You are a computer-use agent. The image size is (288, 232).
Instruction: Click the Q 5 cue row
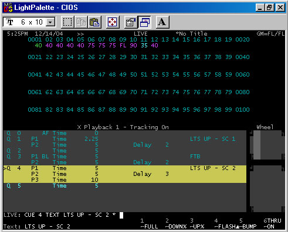pos(125,186)
